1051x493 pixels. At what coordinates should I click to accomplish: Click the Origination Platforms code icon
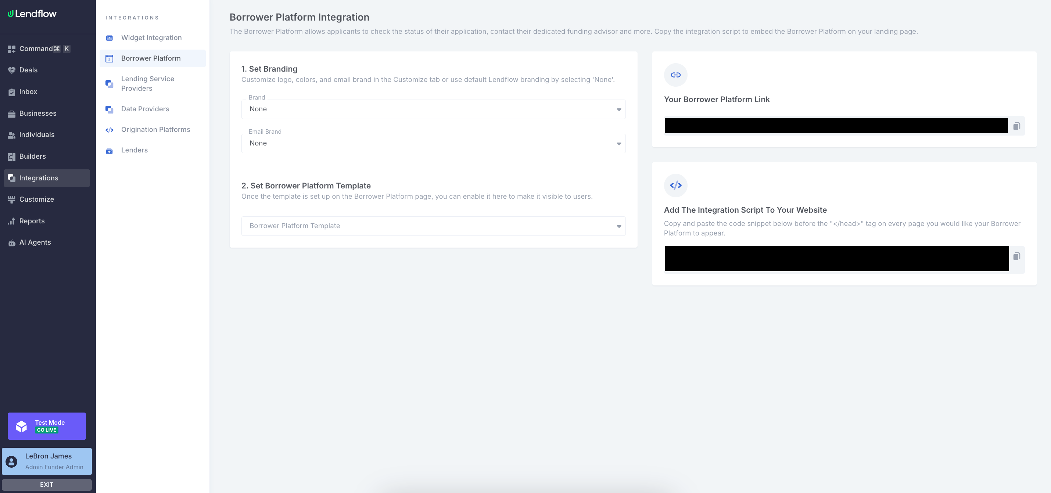pos(110,130)
